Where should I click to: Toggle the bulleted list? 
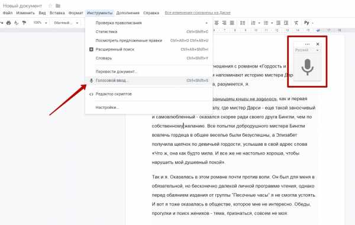point(266,22)
